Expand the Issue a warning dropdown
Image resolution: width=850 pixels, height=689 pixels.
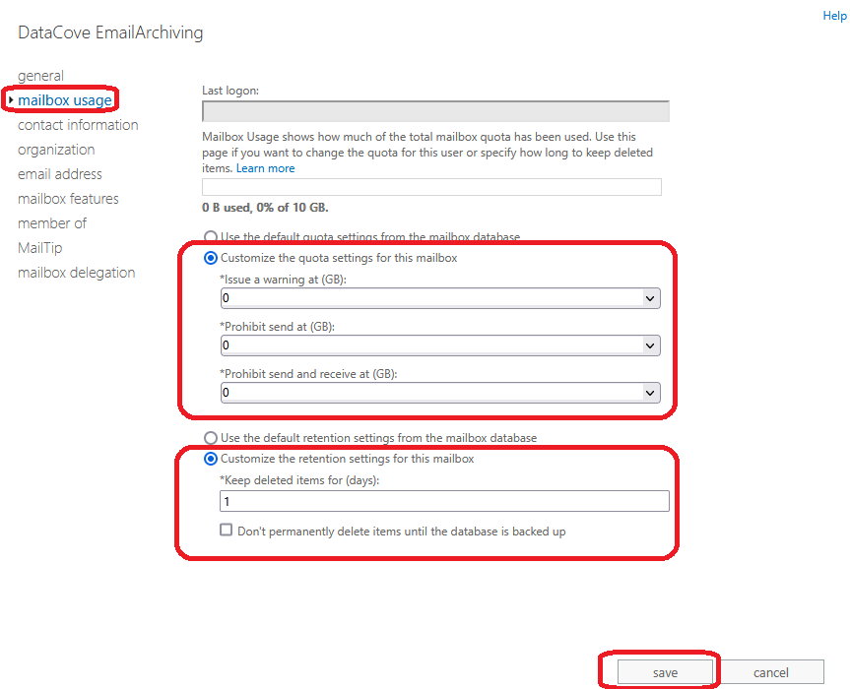point(650,298)
